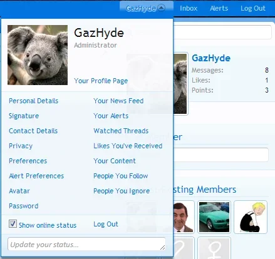Open Your Content page

(x=115, y=161)
